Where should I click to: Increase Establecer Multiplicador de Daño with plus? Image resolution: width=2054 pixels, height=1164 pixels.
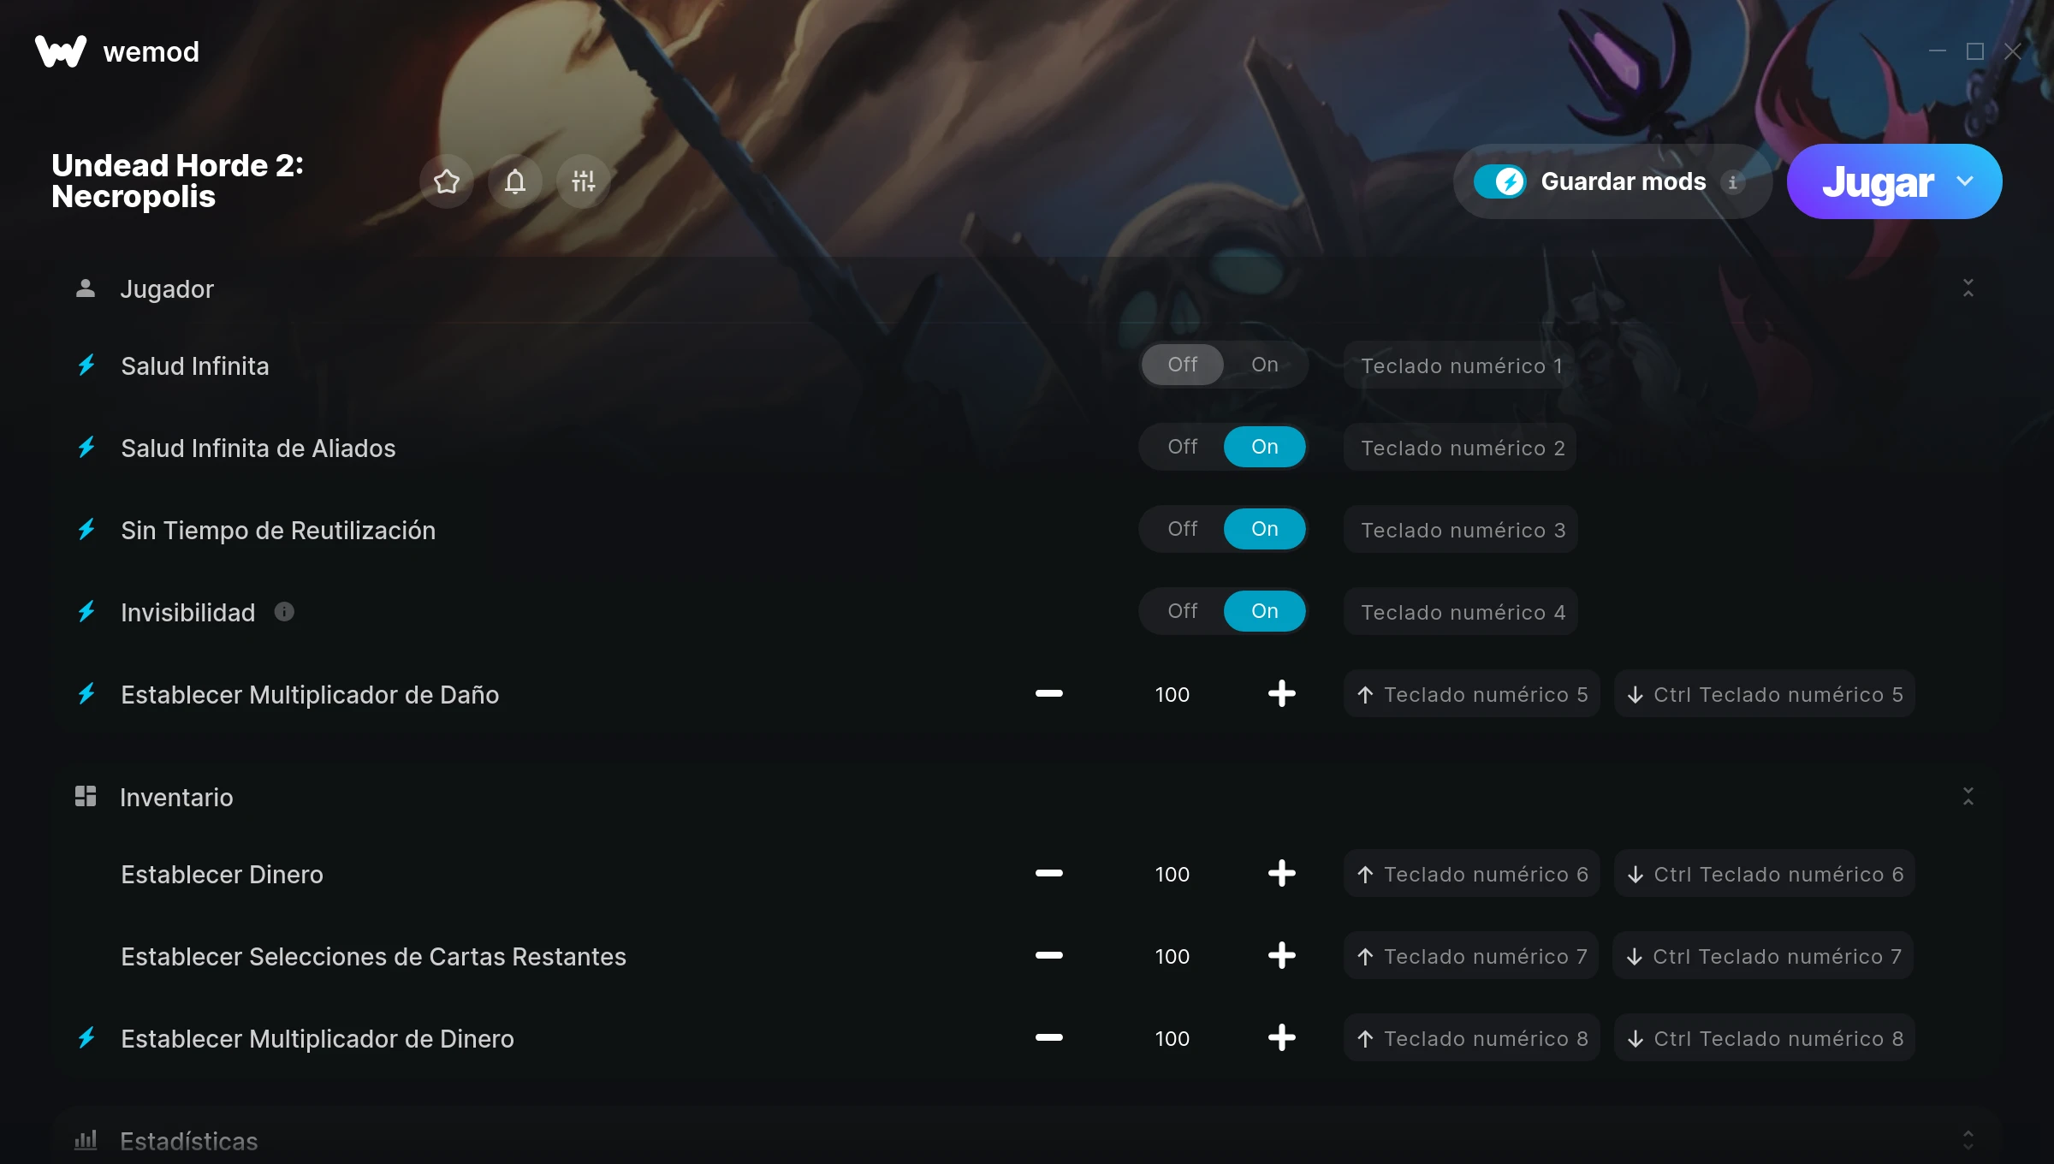click(1281, 694)
